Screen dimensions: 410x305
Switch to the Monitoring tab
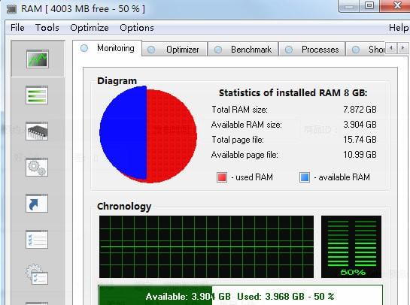click(x=108, y=48)
